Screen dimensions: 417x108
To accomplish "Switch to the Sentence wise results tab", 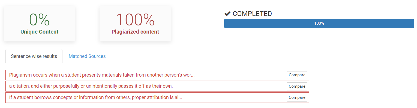I will pos(34,56).
